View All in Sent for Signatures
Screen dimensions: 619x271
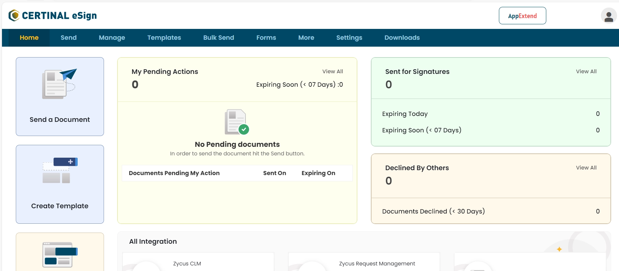(x=586, y=71)
